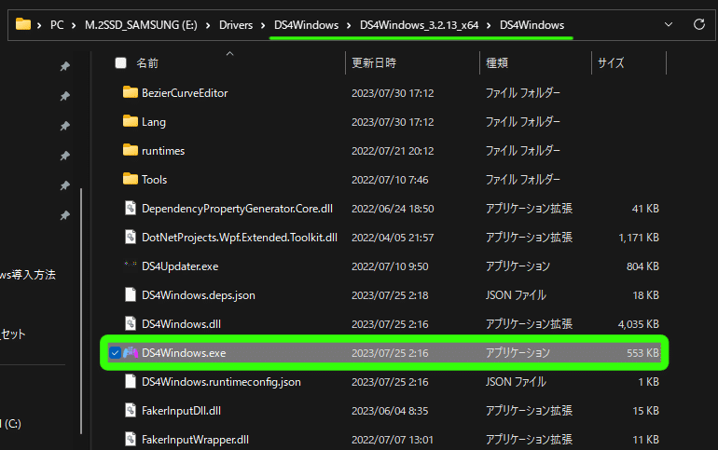Click the BezierCurveEditor folder icon
This screenshot has height=450, width=718.
click(x=131, y=92)
